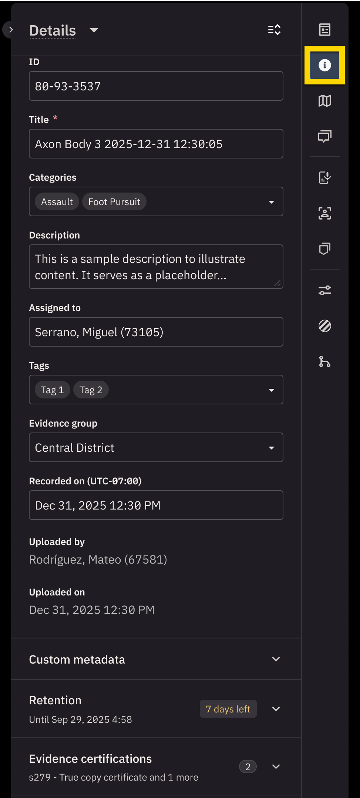
Task: Open the Evidence group dropdown
Action: point(271,448)
